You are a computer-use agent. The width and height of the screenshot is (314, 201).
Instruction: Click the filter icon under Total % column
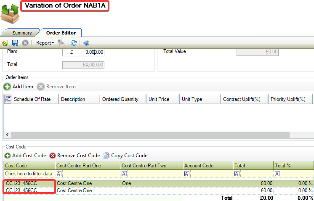point(277,174)
